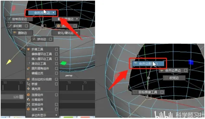The width and height of the screenshot is (205, 119).
Task: Open the 合并边界边 option box
Action: [186, 70]
